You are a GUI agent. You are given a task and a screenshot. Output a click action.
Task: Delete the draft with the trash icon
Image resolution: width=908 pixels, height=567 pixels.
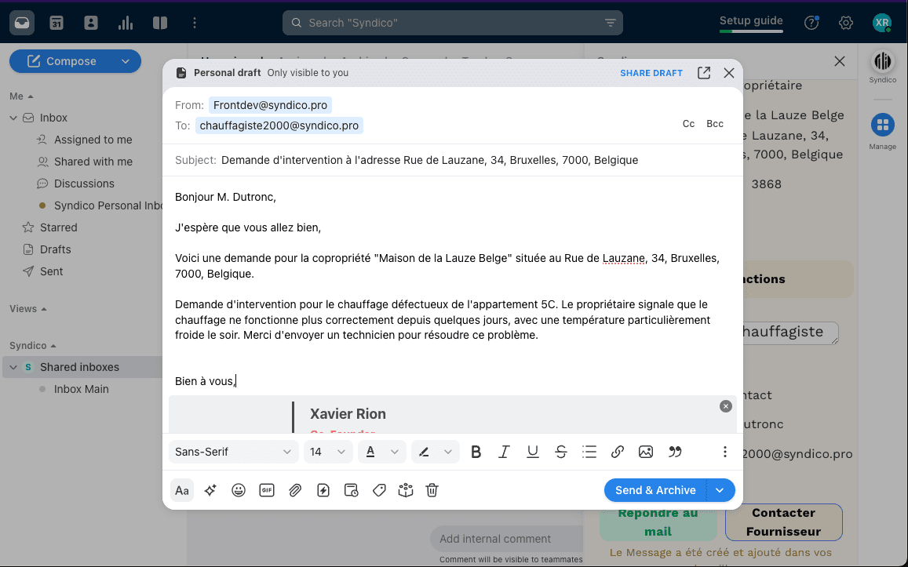432,490
